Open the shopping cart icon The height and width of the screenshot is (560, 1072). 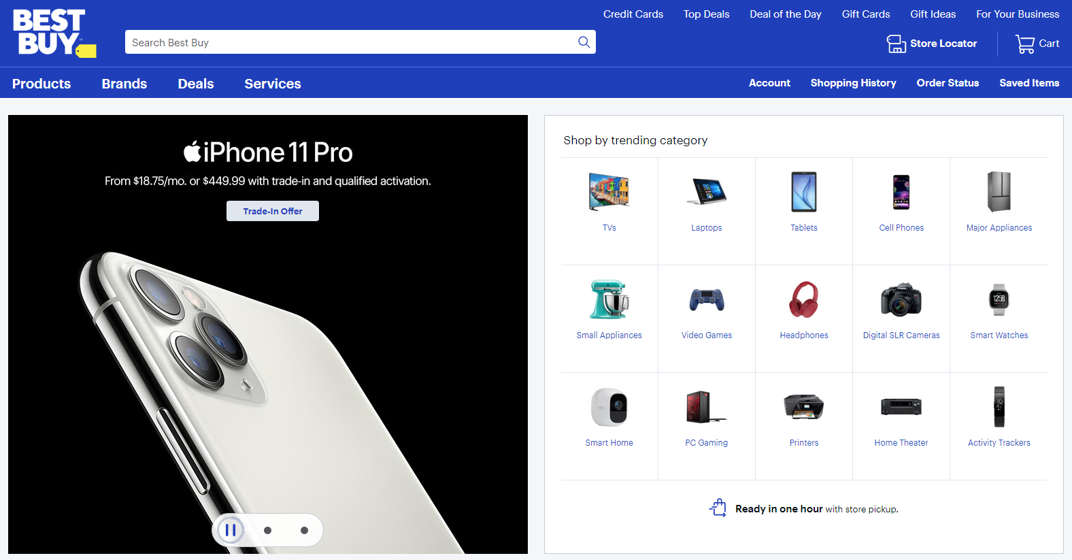[1025, 44]
